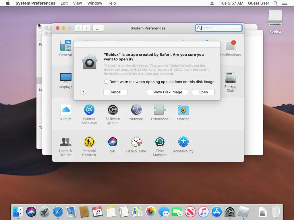Open App Store from the Dock
Image resolution: width=294 pixels, height=220 pixels.
(x=217, y=212)
